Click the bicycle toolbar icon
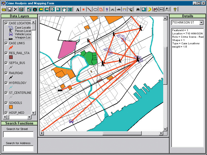Screen dimensions: 207x155 (112, 10)
